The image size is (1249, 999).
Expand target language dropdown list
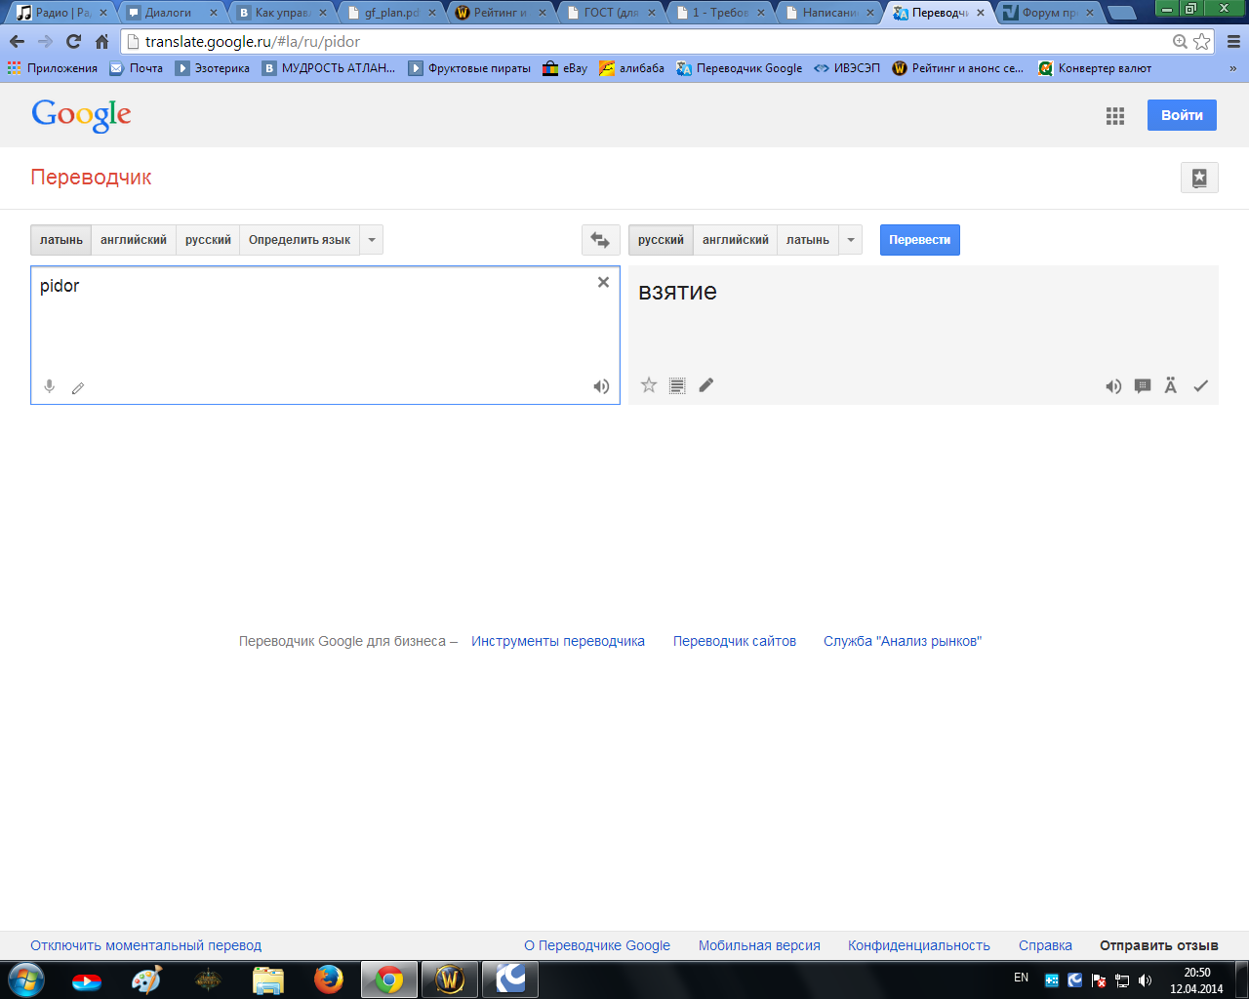coord(851,240)
